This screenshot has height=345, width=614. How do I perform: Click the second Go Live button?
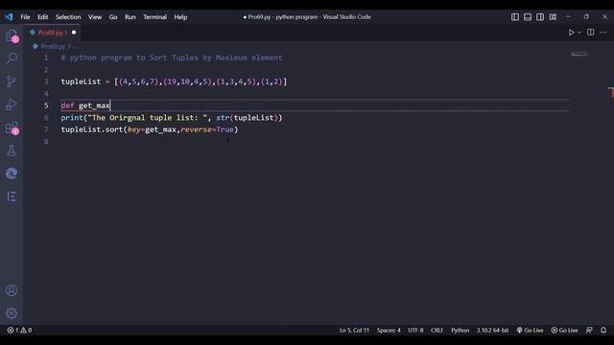[x=565, y=330]
